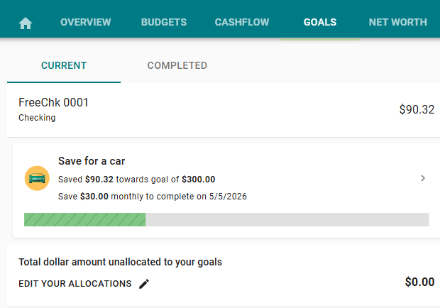Screen dimensions: 440x308
Task: Open the Save for a car goal
Action: pyautogui.click(x=92, y=161)
